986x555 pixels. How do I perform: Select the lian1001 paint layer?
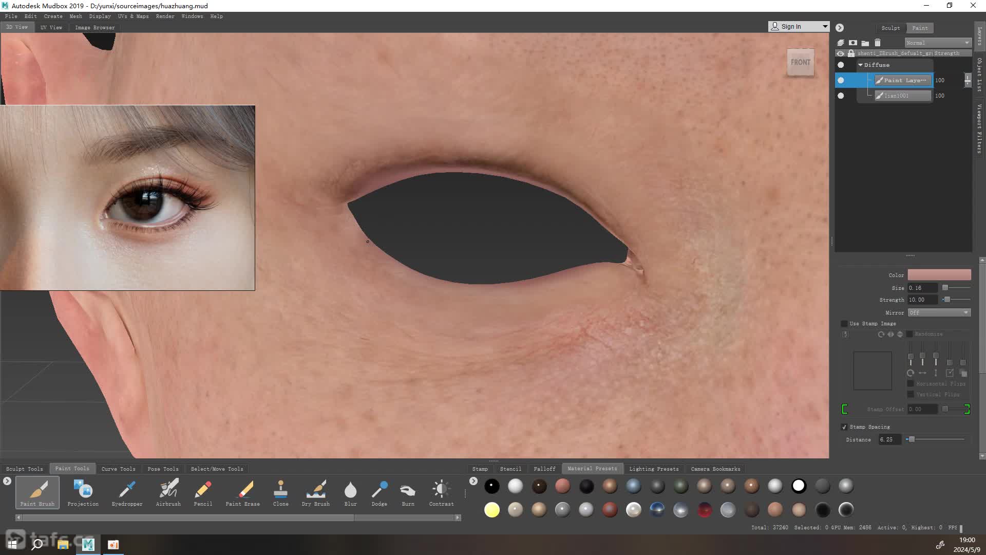click(903, 96)
